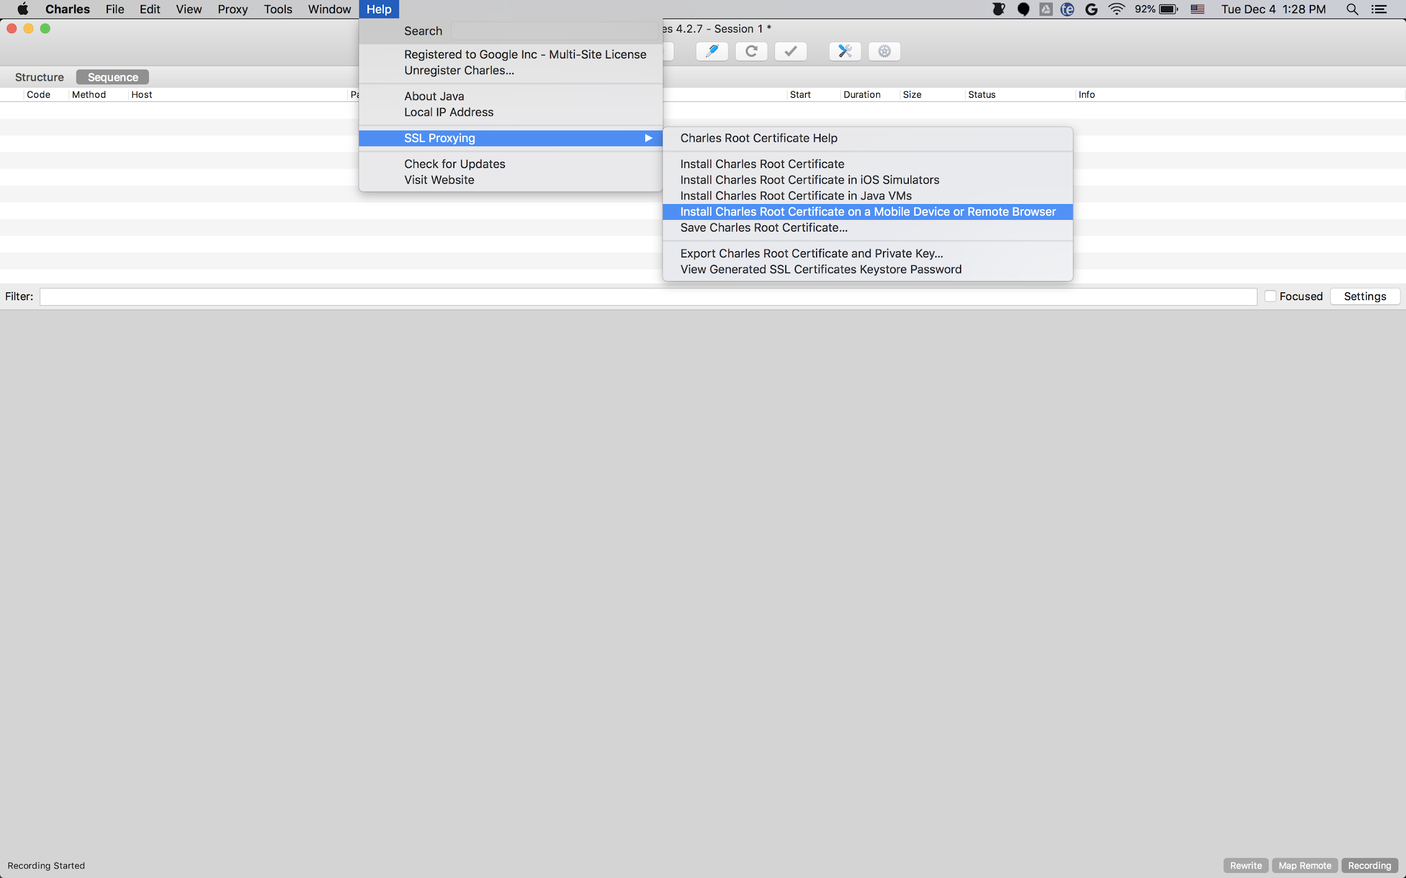The height and width of the screenshot is (878, 1406).
Task: Open the Proxy menu
Action: coord(232,10)
